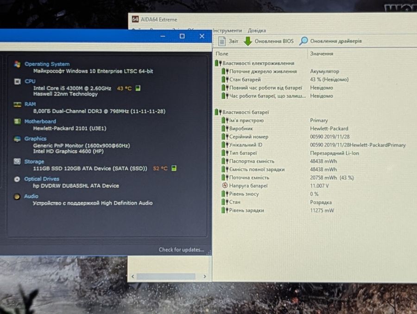Screen dimensions: 417x314
Task: Open the Довідка menu in AIDA64
Action: click(257, 31)
